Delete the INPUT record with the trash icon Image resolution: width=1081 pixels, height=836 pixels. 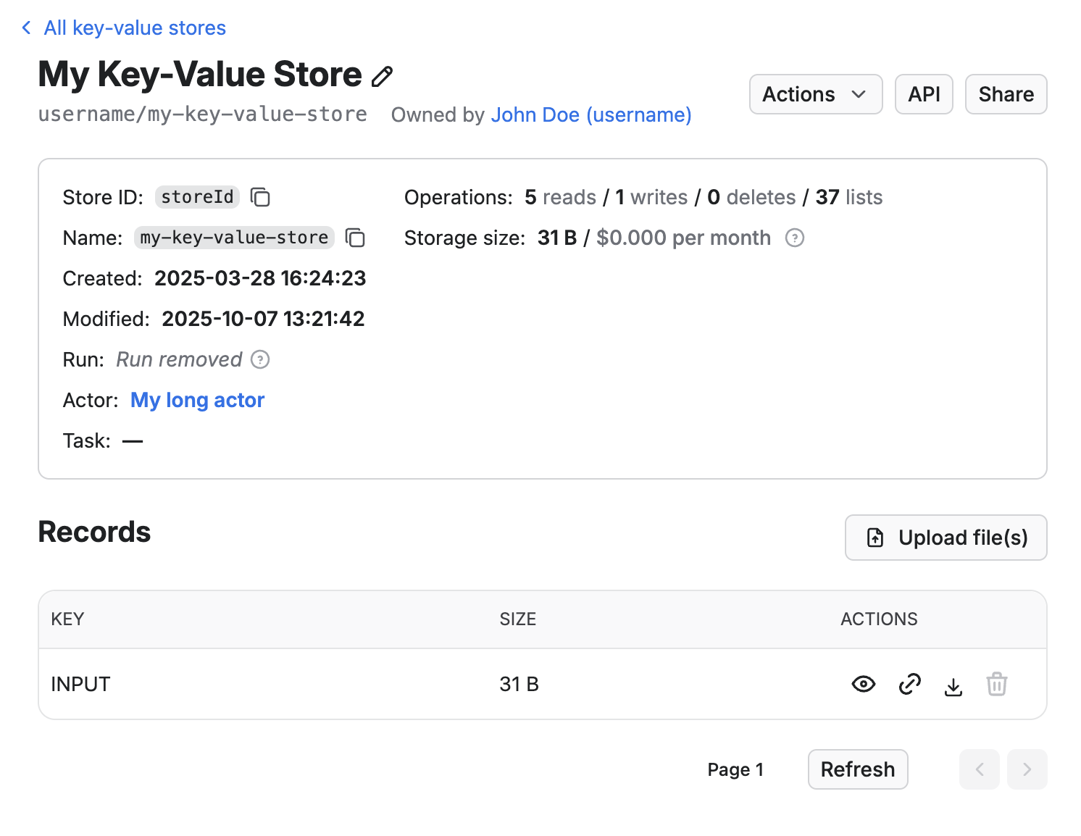pos(997,683)
